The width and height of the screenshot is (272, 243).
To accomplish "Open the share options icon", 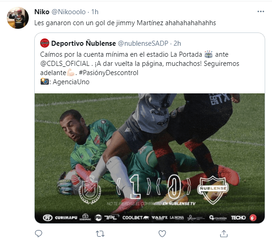I will click(224, 233).
